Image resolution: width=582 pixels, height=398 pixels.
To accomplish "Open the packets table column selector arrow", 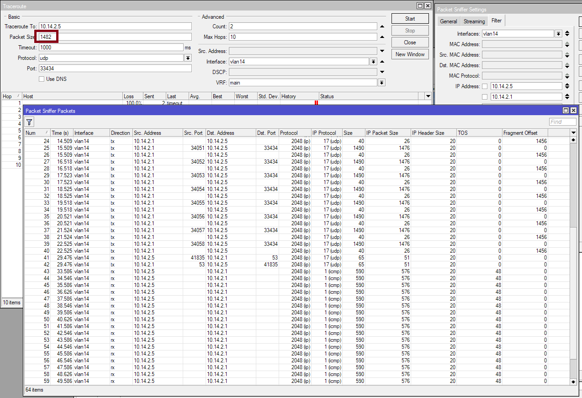I will pos(573,133).
